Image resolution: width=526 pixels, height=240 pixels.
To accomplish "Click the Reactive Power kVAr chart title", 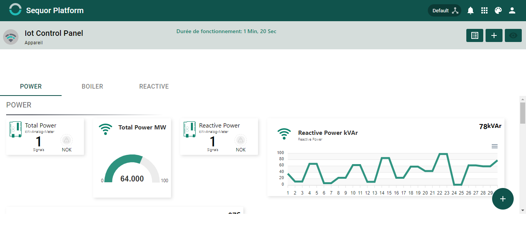I will click(x=328, y=133).
